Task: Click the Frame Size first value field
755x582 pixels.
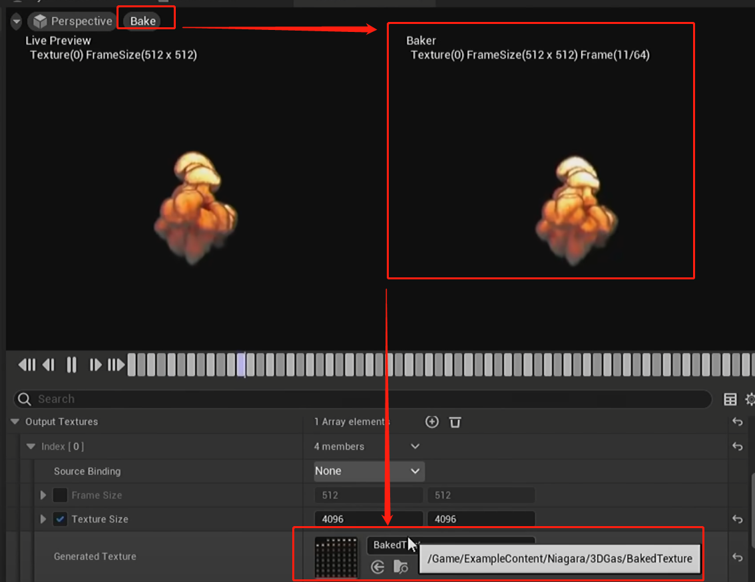Action: point(368,495)
